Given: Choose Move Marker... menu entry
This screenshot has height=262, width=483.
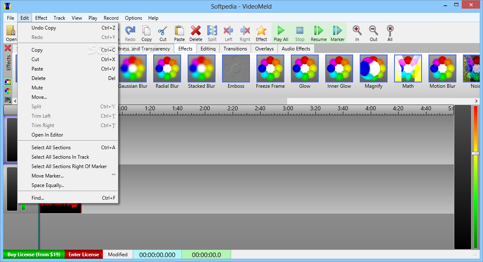Looking at the screenshot, I should pyautogui.click(x=68, y=176).
